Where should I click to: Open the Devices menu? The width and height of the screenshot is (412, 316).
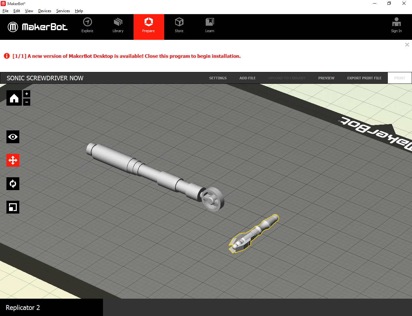[x=45, y=11]
